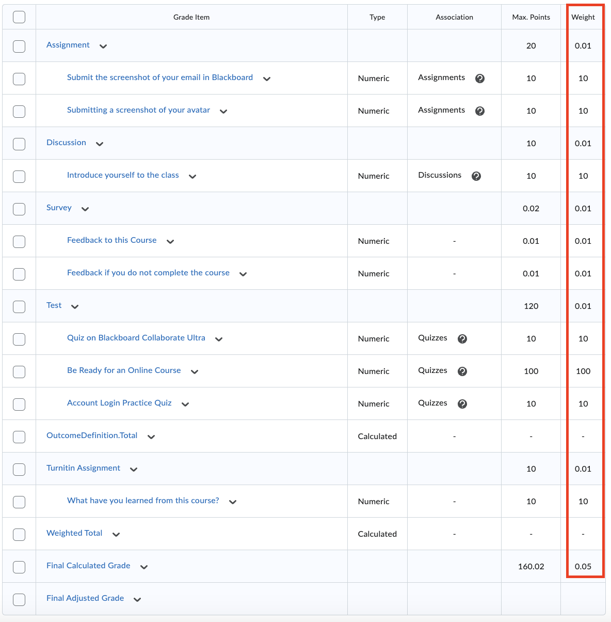
Task: Check the box beside Weighted Total
Action: point(19,534)
